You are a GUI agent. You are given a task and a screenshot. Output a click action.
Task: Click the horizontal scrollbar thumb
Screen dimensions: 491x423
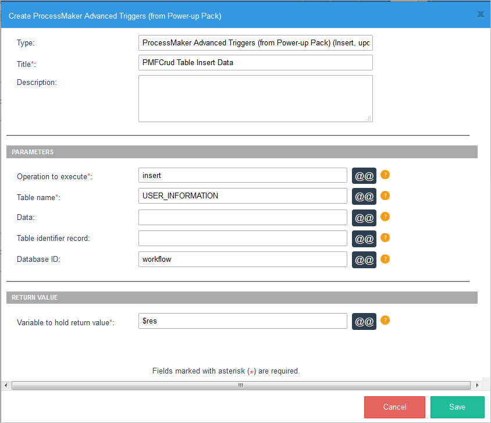[241, 385]
